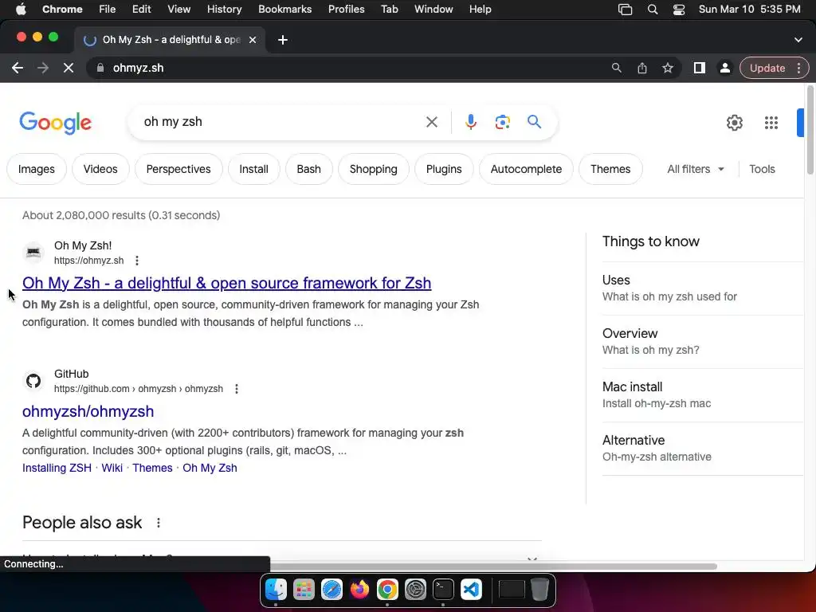816x612 pixels.
Task: Open the tab search chevron in tab strip
Action: coord(798,40)
